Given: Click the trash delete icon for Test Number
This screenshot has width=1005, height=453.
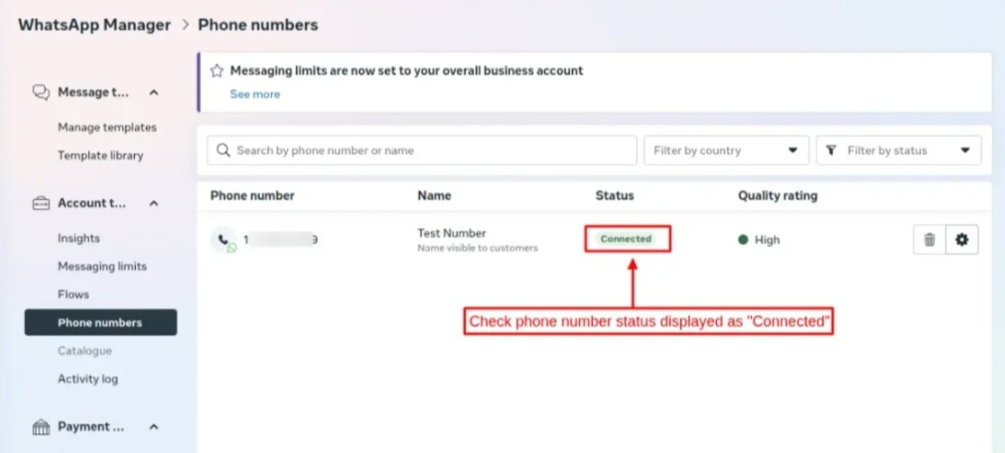Looking at the screenshot, I should coord(930,240).
